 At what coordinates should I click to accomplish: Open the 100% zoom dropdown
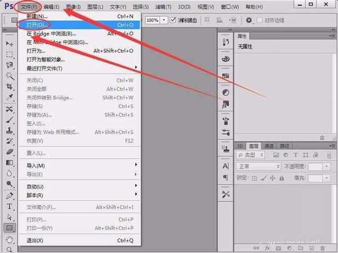point(164,20)
